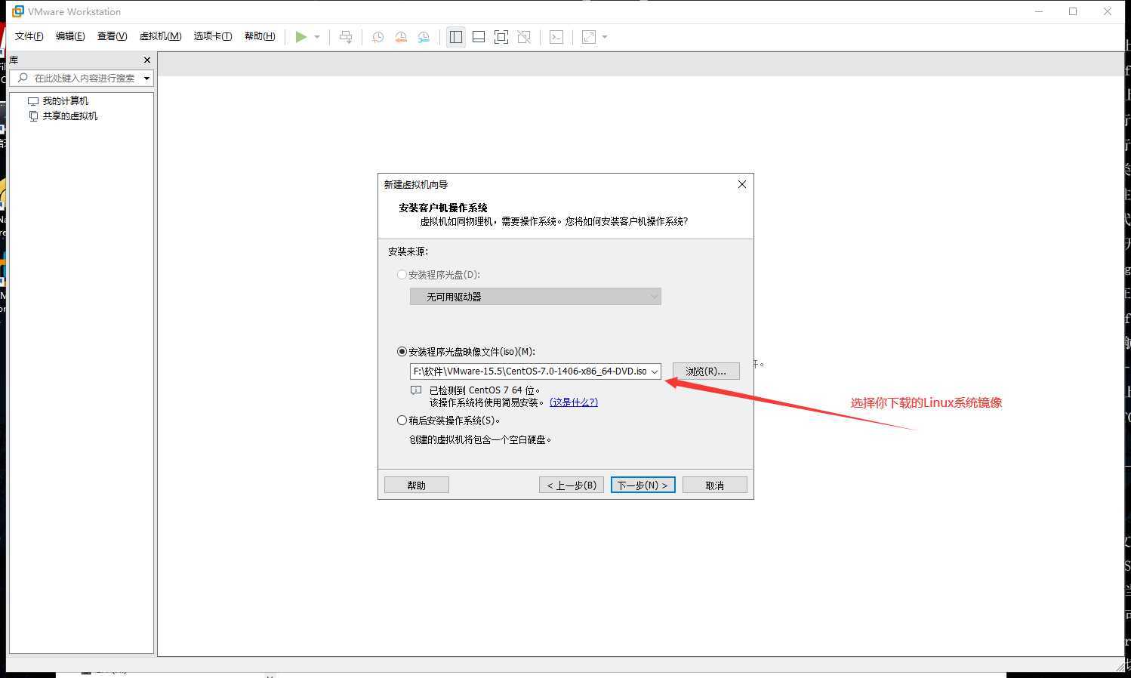The image size is (1131, 678).
Task: Open the stretch display dropdown arrow
Action: [x=605, y=37]
